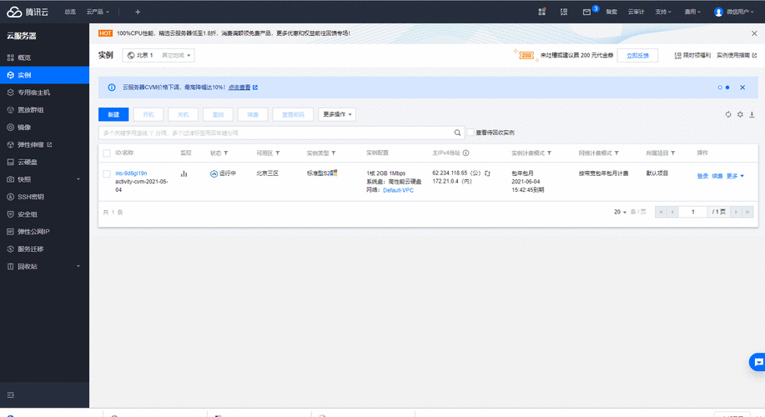This screenshot has height=417, width=765.
Task: Open table column settings gear
Action: (x=740, y=114)
